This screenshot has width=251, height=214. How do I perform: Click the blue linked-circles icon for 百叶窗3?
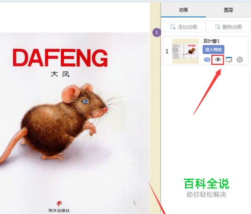point(207,59)
